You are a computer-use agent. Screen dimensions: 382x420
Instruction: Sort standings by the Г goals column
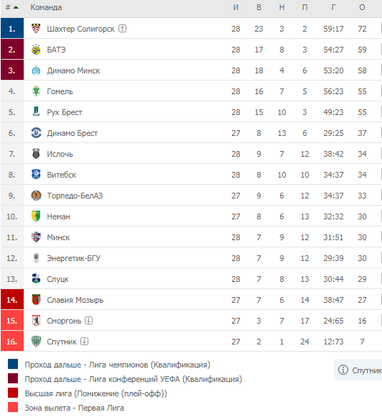(333, 7)
